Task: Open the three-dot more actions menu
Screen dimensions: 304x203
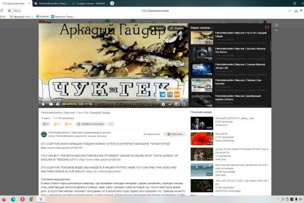Action: coord(110,124)
